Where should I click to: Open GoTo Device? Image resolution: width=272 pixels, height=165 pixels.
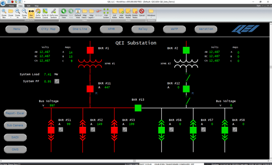click(38, 13)
